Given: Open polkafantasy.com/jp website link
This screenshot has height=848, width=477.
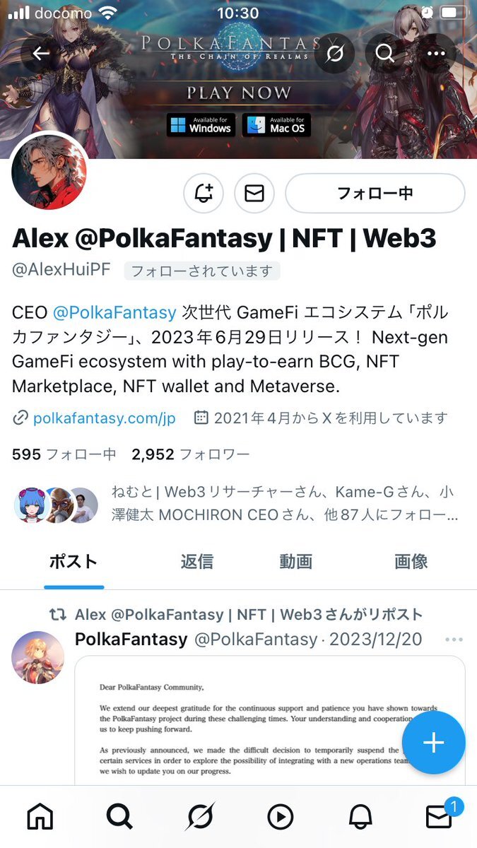Looking at the screenshot, I should point(104,418).
